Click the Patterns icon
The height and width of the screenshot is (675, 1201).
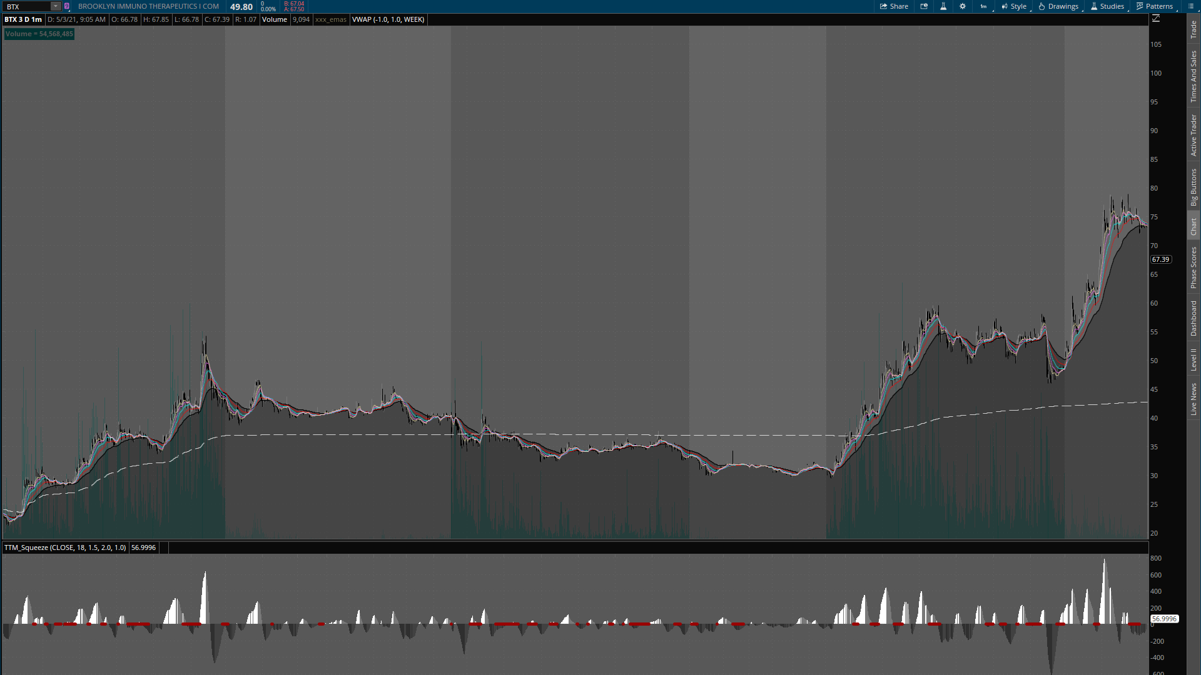1140,6
